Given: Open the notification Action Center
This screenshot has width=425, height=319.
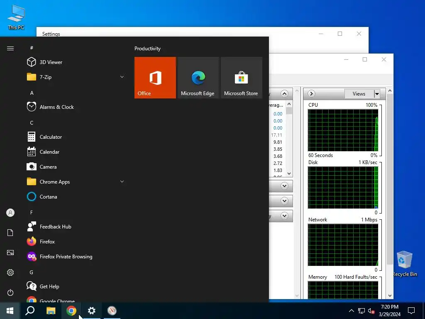Looking at the screenshot, I should pos(411,311).
